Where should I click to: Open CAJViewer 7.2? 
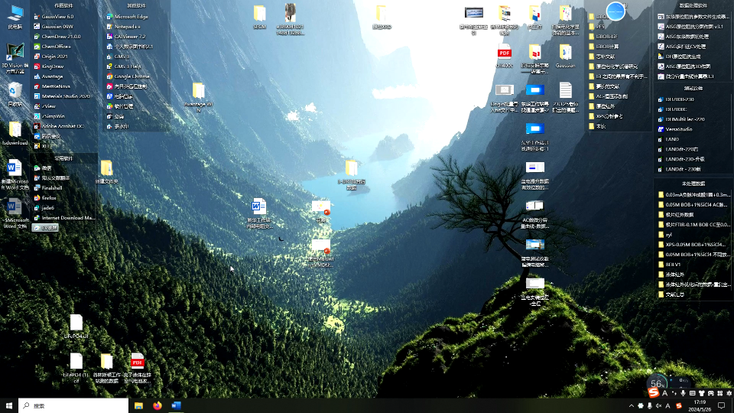coord(125,36)
